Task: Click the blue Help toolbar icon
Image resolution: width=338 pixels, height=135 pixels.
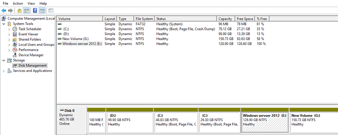Action: pyautogui.click(x=35, y=11)
